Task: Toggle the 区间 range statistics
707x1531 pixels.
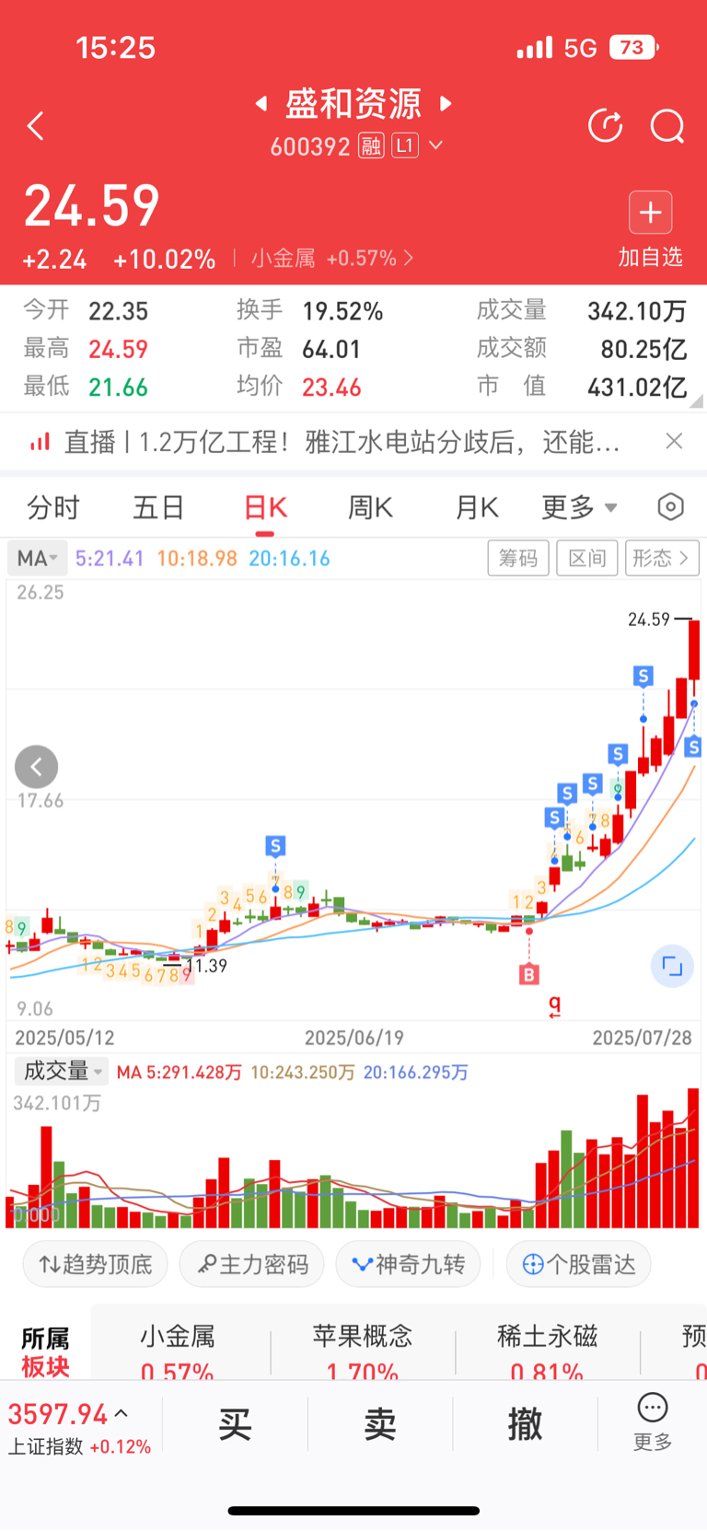Action: [587, 558]
